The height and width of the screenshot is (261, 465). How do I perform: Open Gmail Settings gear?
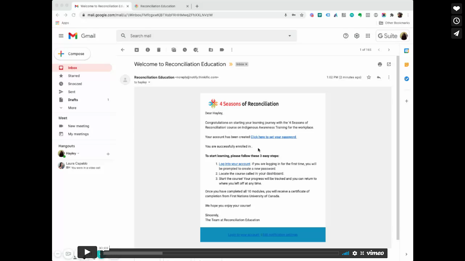[x=357, y=36]
